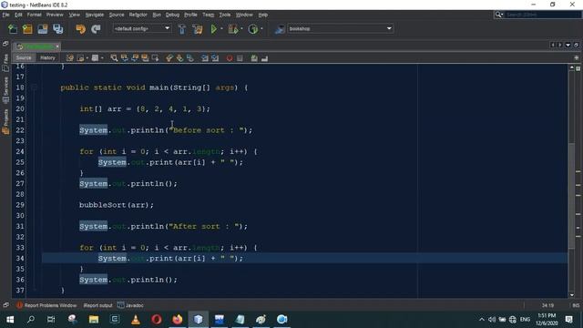Open the Navigate menu
Image resolution: width=583 pixels, height=328 pixels.
tap(95, 15)
